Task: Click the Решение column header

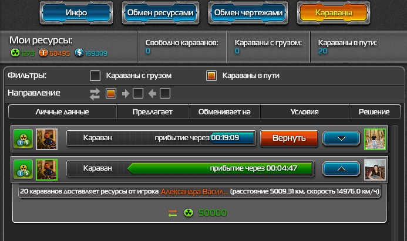Action: tap(374, 112)
